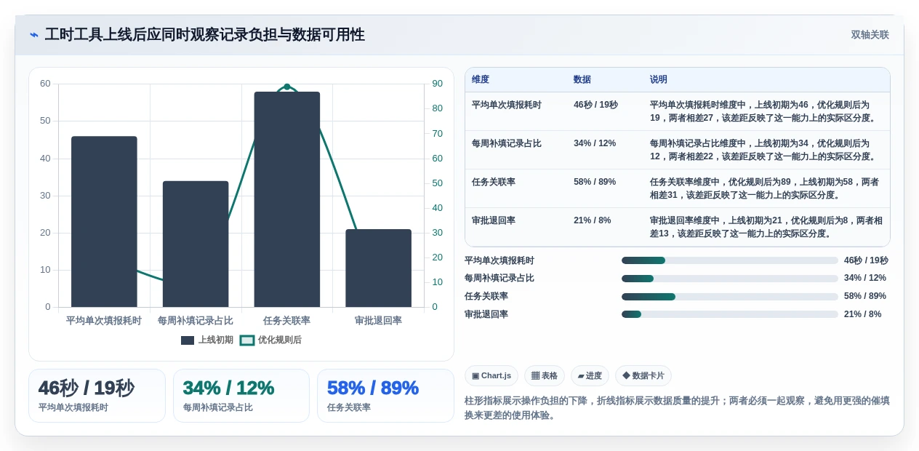Click the 平均单次填报耗时 x-axis label
Viewport: 919px width, 451px height.
click(104, 320)
